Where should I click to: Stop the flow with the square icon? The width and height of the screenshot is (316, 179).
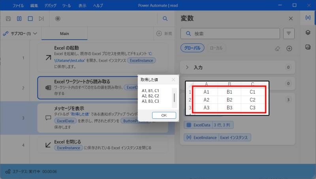coord(30,18)
